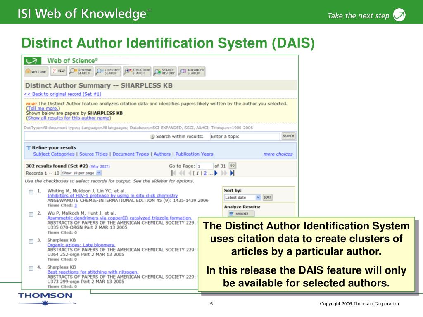Open Organic azides: Late bloomers article
This screenshot has width=423, height=317.
[x=81, y=245]
